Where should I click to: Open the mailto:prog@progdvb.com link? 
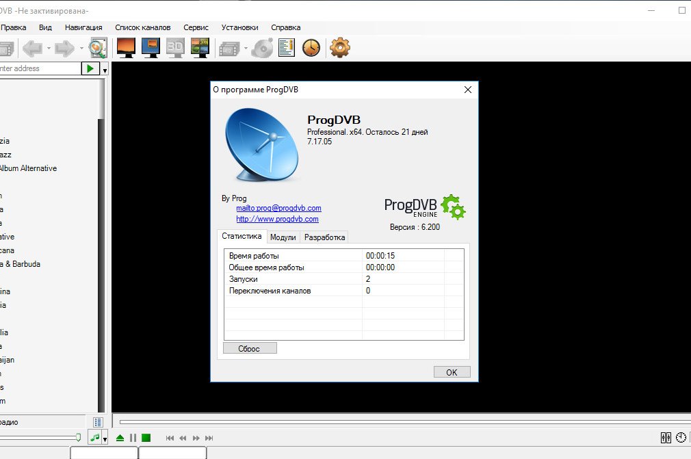coord(278,208)
